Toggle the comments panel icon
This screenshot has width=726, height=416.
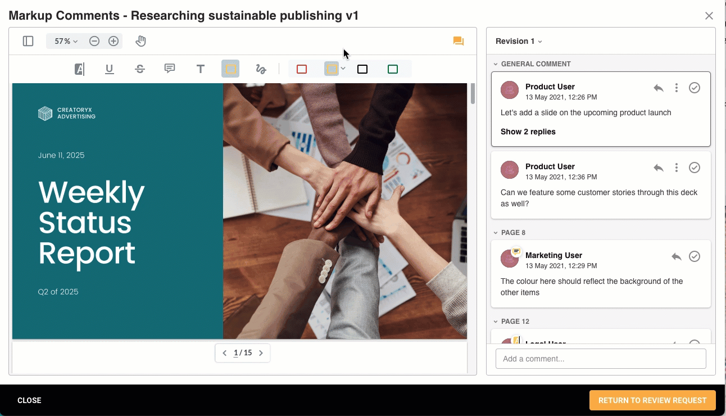coord(459,41)
